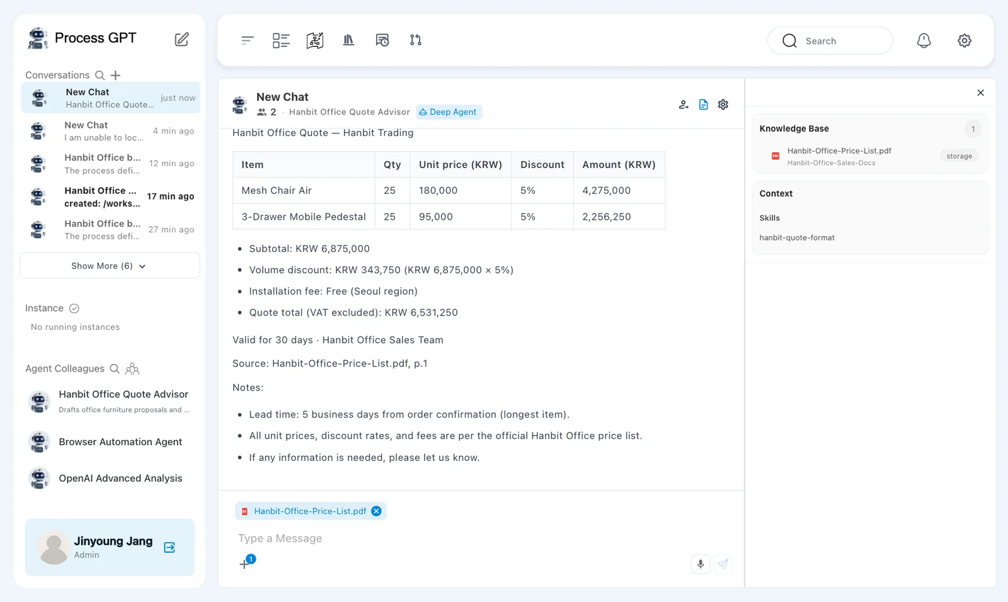Image resolution: width=1008 pixels, height=602 pixels.
Task: Open the Jinyoung Jang profile avatar
Action: tap(54, 547)
